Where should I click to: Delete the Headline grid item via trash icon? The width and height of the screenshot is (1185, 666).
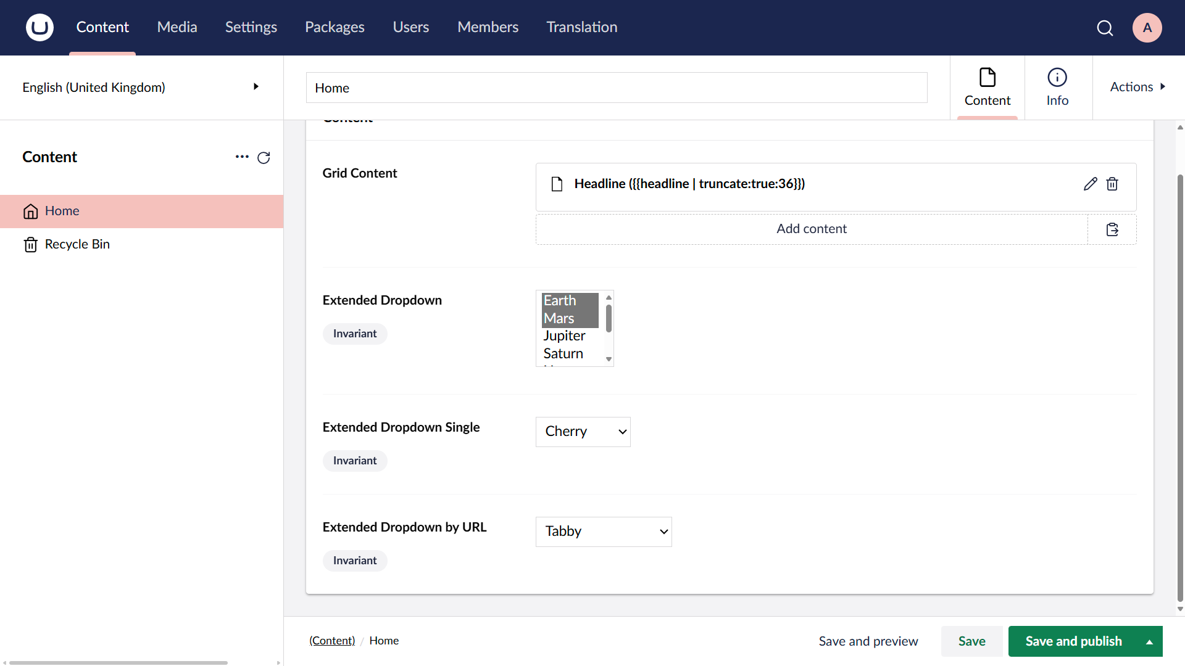(x=1113, y=184)
